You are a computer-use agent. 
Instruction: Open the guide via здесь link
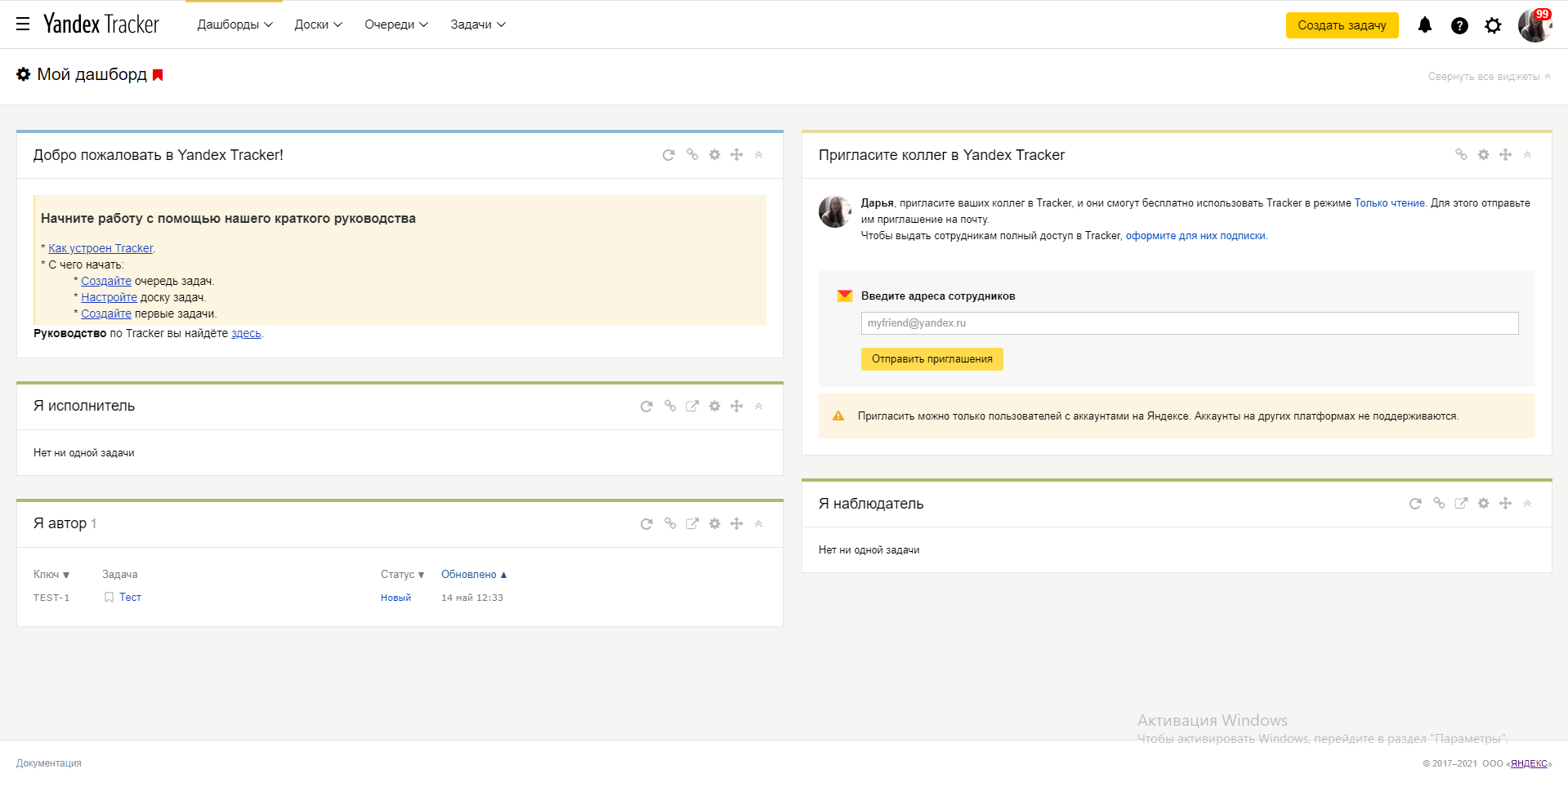[246, 333]
